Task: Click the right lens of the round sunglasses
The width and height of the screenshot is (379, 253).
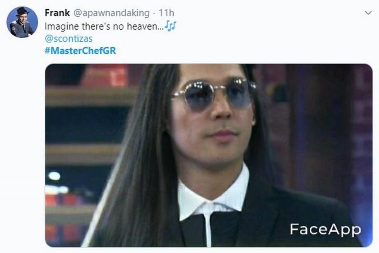Action: pos(239,93)
